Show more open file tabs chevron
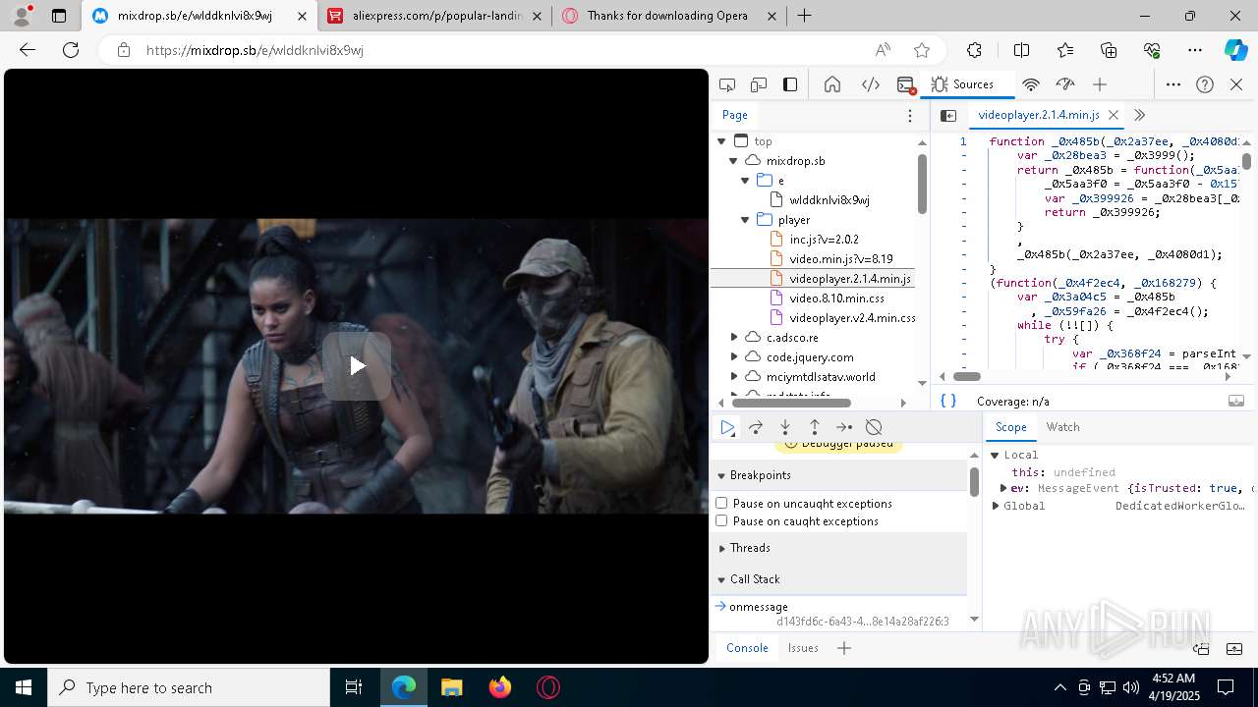Viewport: 1258px width, 707px height. tap(1140, 115)
